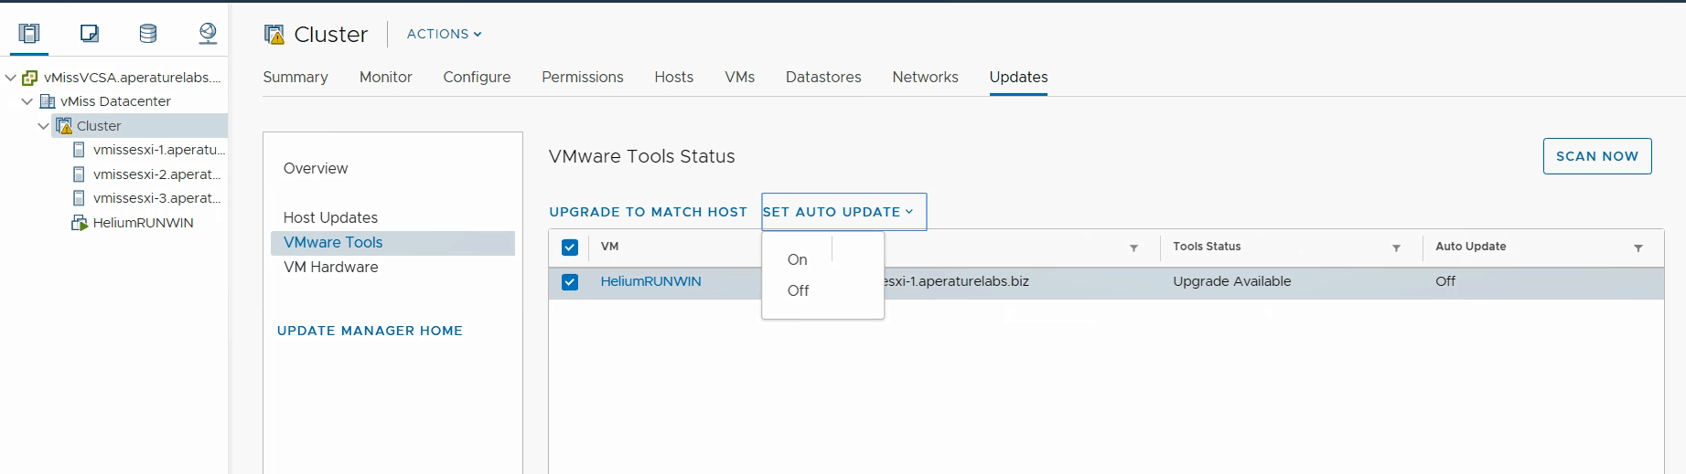Click host icon for vmissesxi-2
The image size is (1686, 474).
(79, 174)
